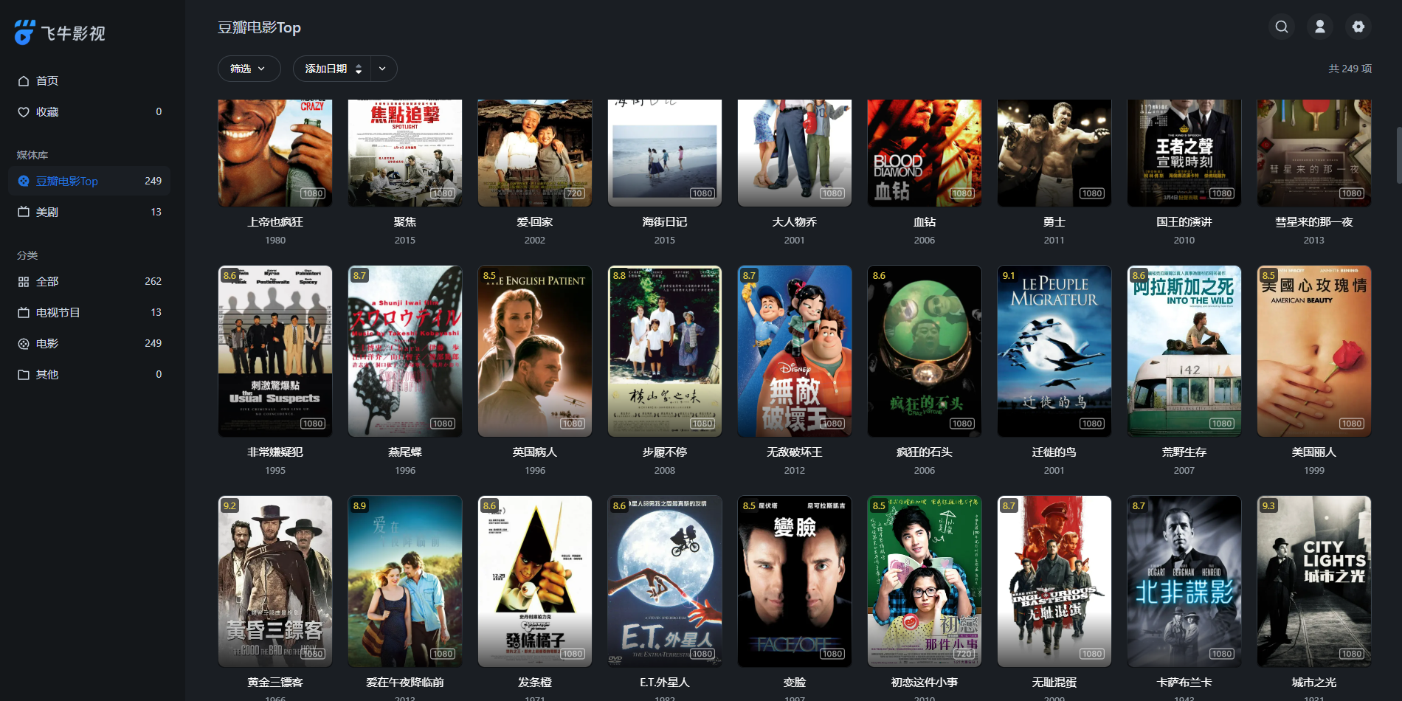Select 美剧 media library
Image resolution: width=1402 pixels, height=701 pixels.
point(89,213)
